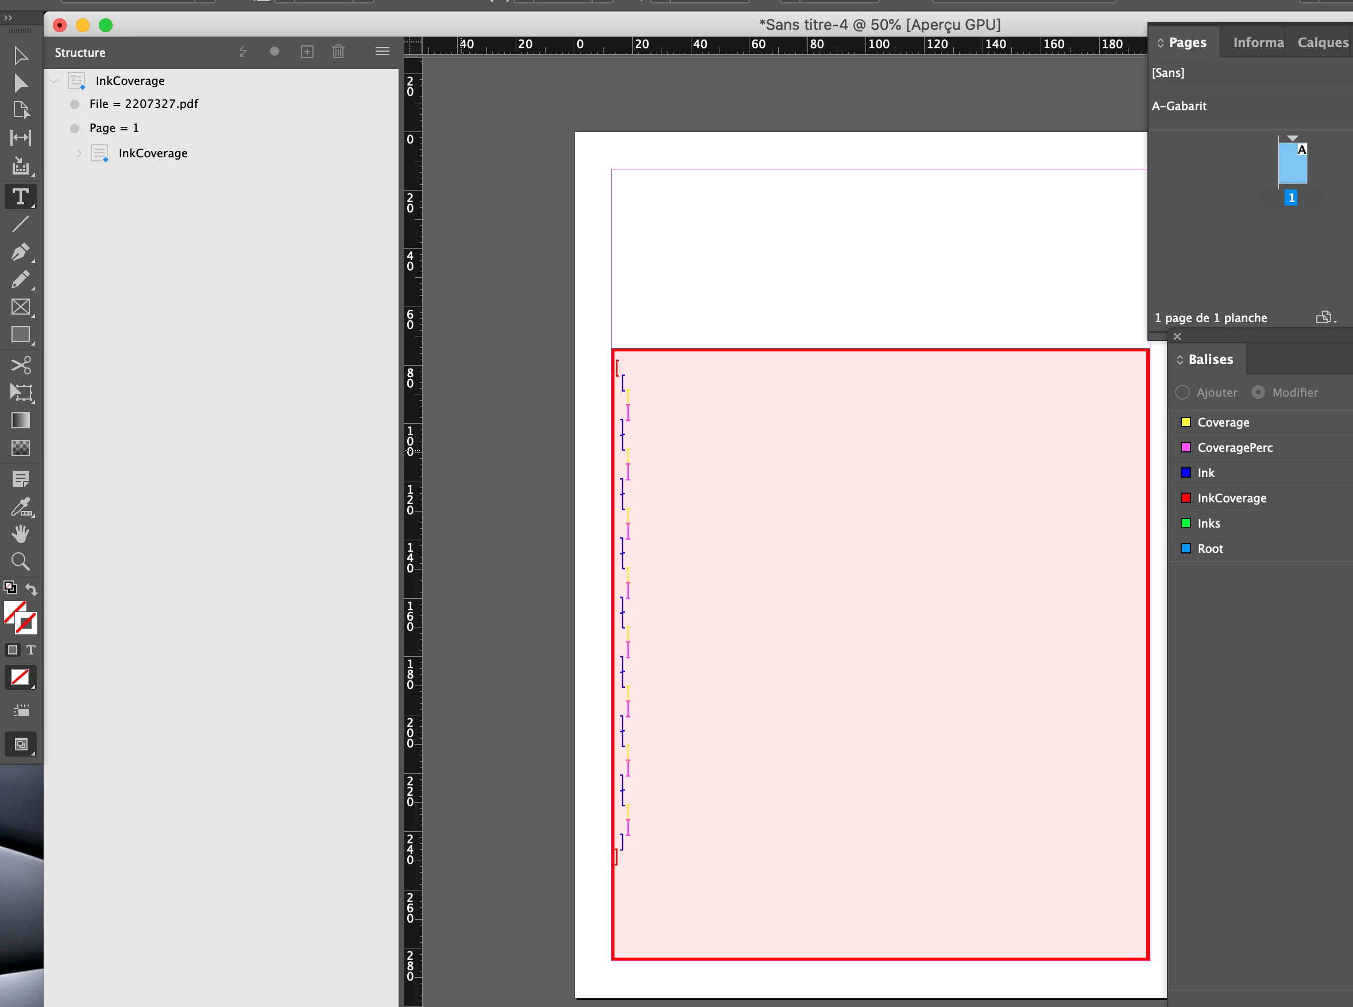Collapse the root InkCoverage element
The height and width of the screenshot is (1007, 1353).
[x=54, y=80]
